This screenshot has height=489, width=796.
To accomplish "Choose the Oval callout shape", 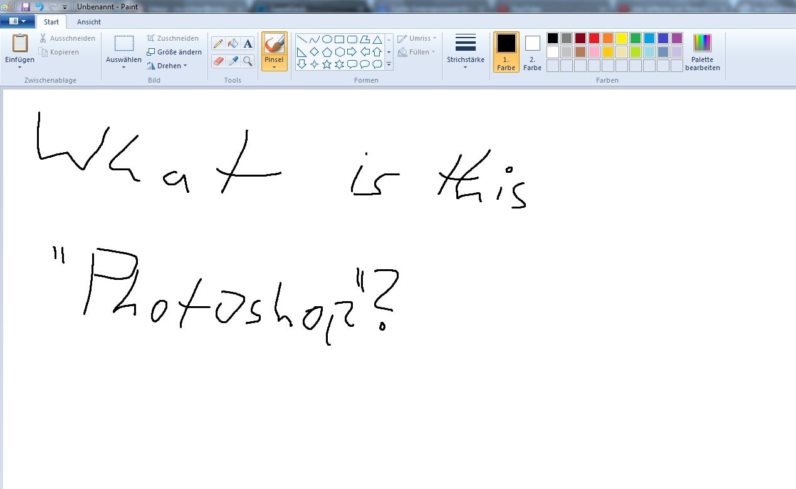I will click(365, 64).
